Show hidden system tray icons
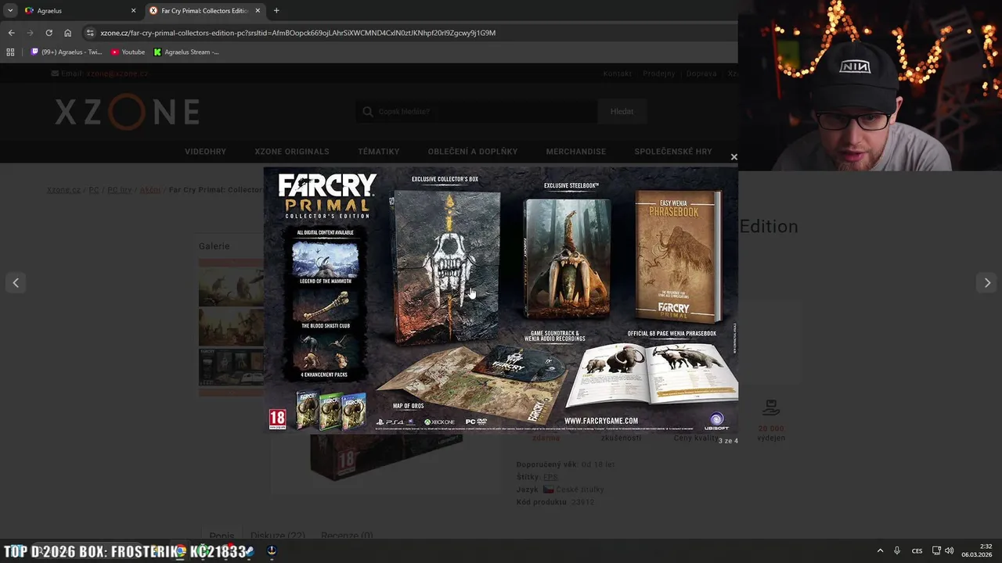Image resolution: width=1002 pixels, height=563 pixels. point(880,550)
